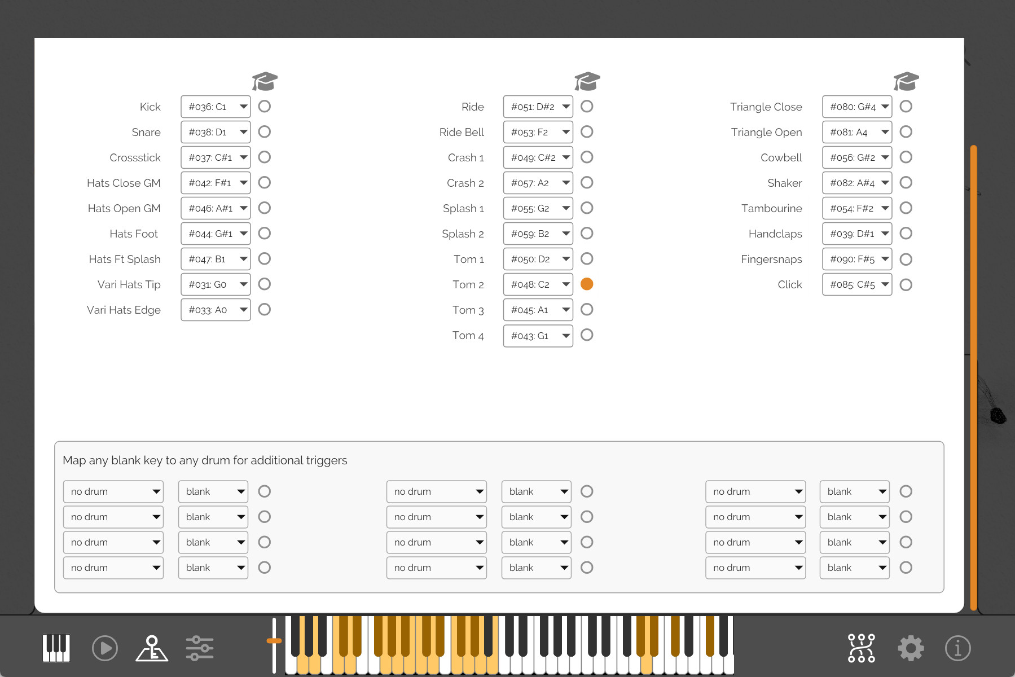Select the radio button beside Cowbell
1015x677 pixels.
point(906,157)
